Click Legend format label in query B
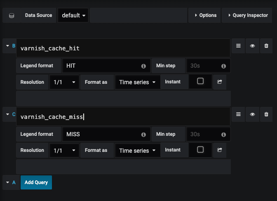 (37, 66)
